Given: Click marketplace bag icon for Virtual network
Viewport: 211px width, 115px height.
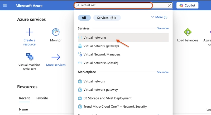Looking at the screenshot, I should pyautogui.click(x=80, y=81).
